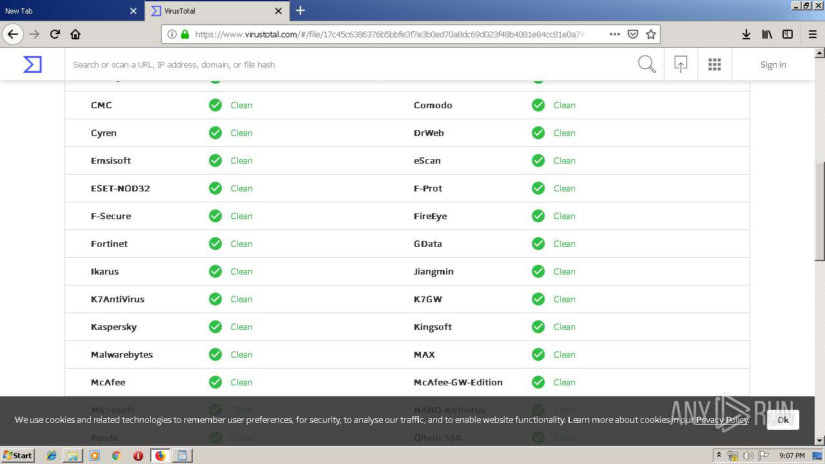Viewport: 825px width, 464px height.
Task: Click the K7AntiVirus engine name
Action: [118, 299]
